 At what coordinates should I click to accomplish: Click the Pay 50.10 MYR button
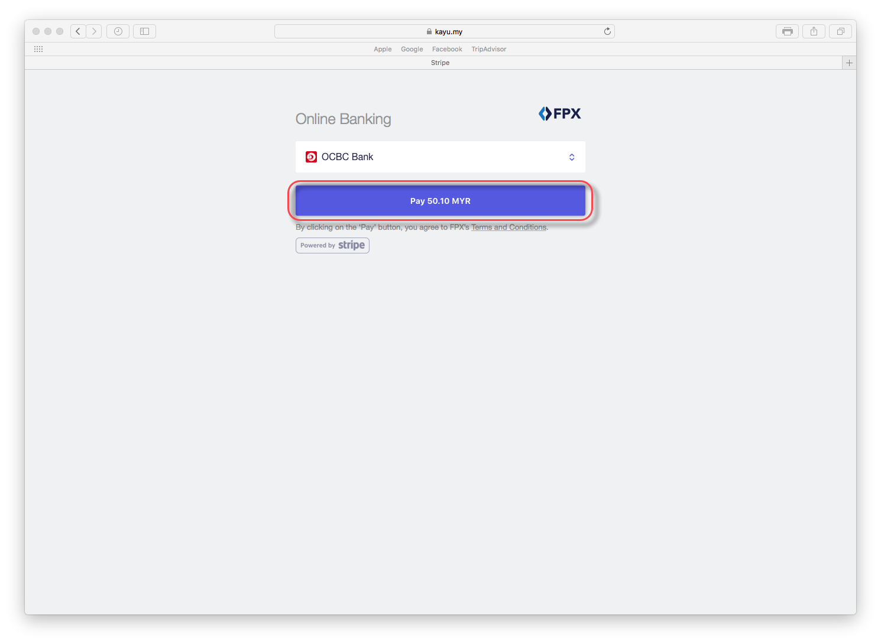440,201
